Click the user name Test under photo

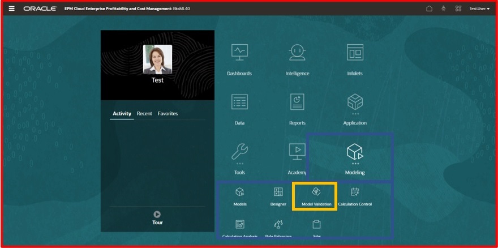click(x=157, y=80)
